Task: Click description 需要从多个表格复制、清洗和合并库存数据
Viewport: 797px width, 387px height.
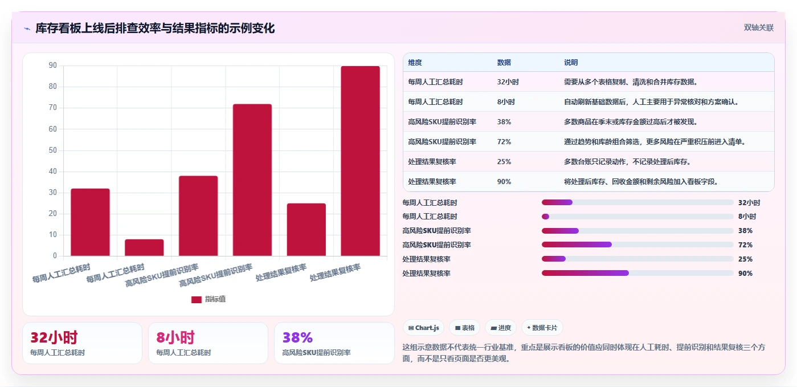Action: [x=631, y=82]
